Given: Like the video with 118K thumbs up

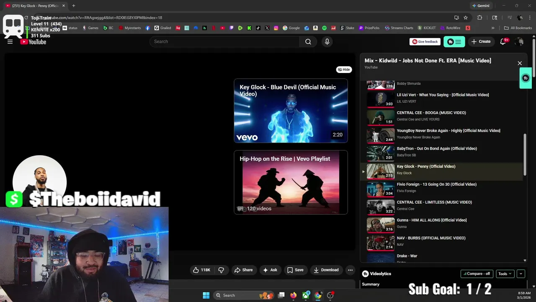Looking at the screenshot, I should pyautogui.click(x=201, y=270).
